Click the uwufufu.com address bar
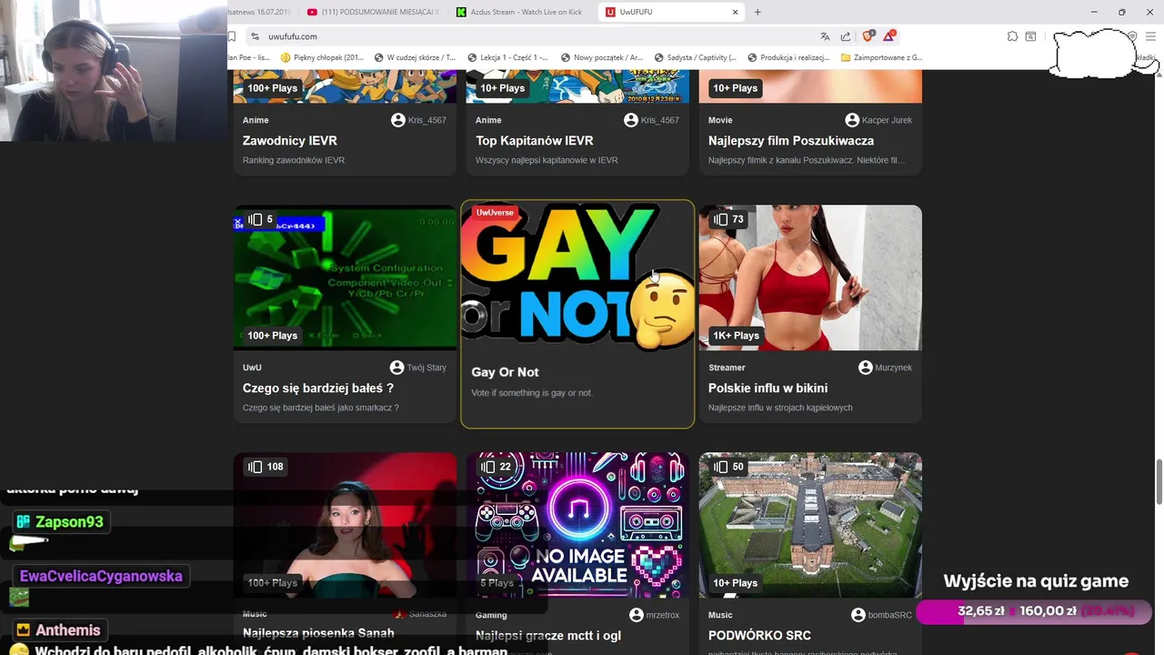The height and width of the screenshot is (655, 1164). [x=537, y=36]
